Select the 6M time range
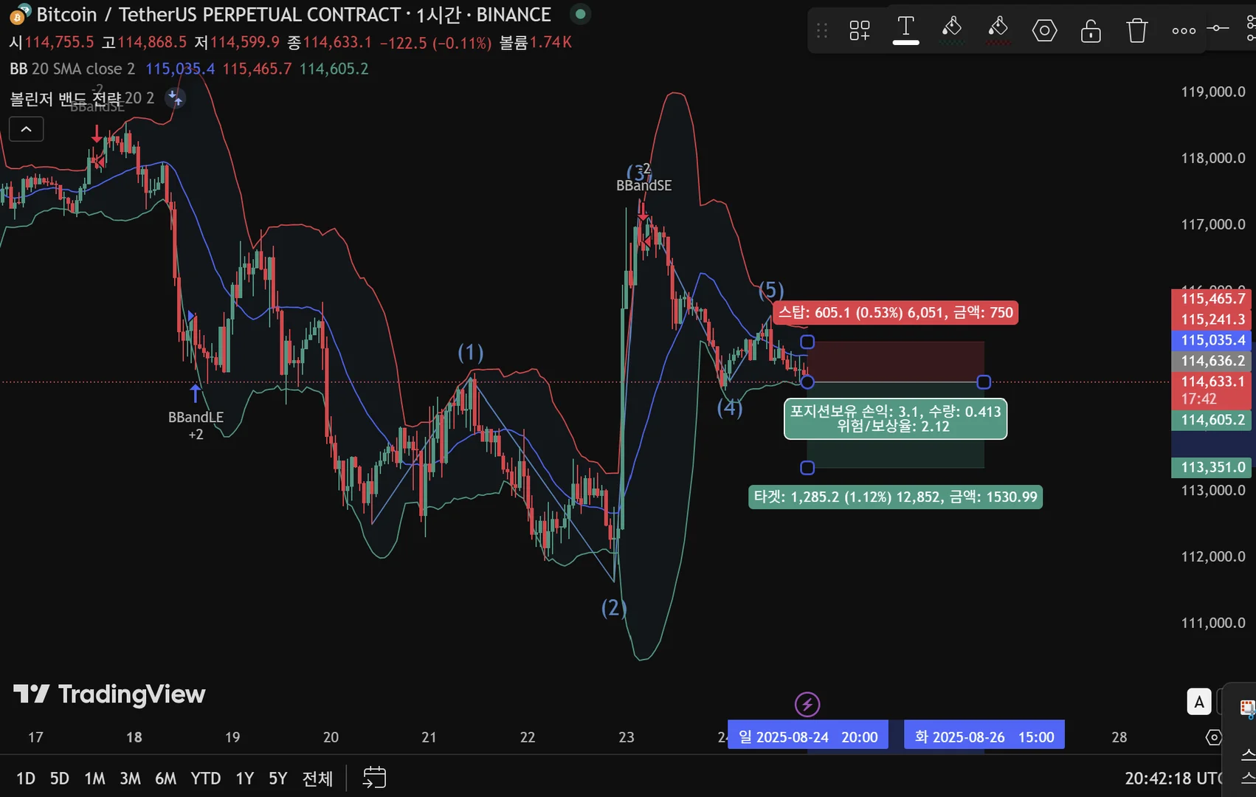Image resolution: width=1256 pixels, height=797 pixels. coord(166,779)
